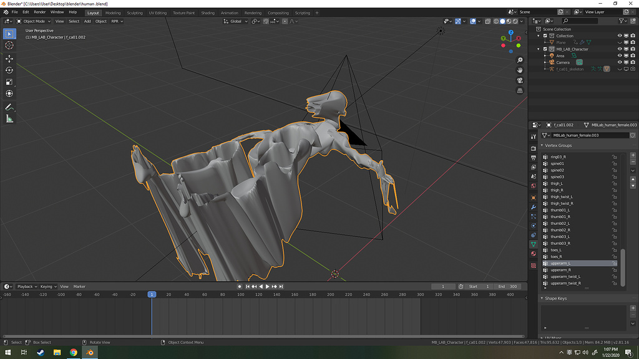
Task: Open vertex group specials dropdown arrow
Action: click(633, 171)
